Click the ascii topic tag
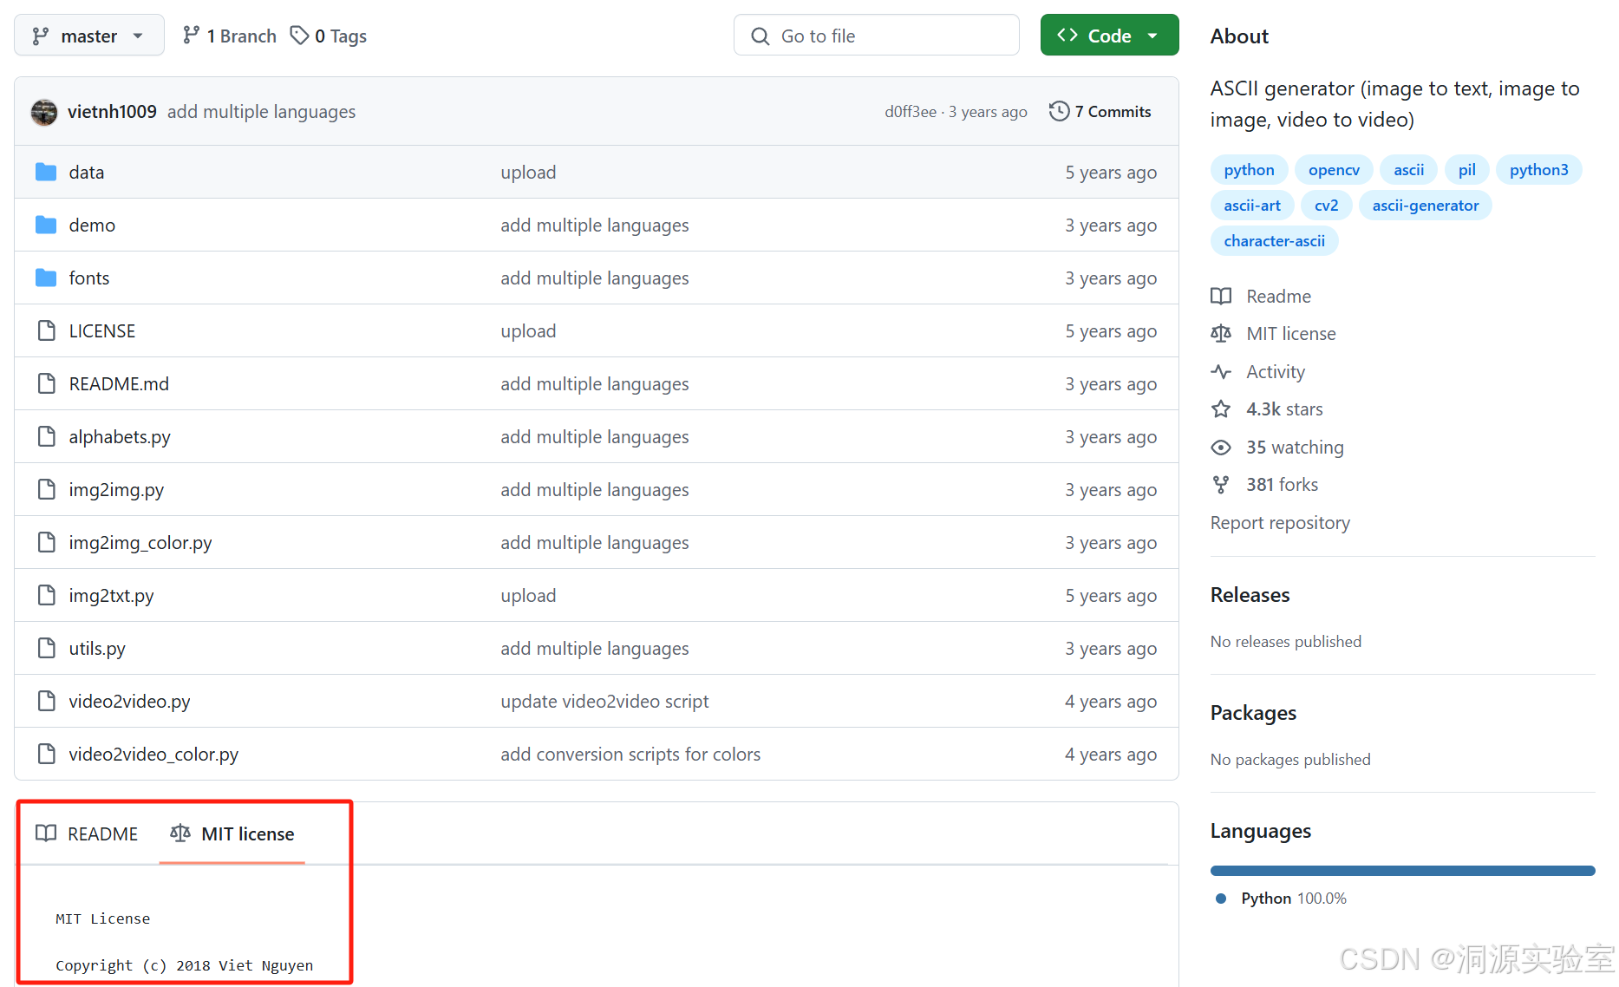This screenshot has width=1619, height=987. pyautogui.click(x=1408, y=170)
